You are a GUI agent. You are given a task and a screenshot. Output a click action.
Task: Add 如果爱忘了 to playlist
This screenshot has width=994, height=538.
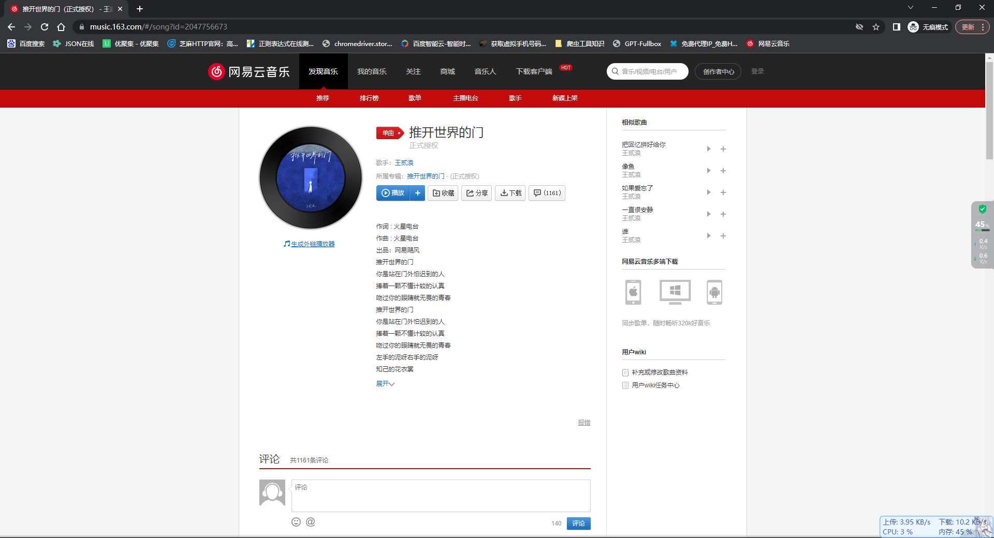click(x=723, y=192)
